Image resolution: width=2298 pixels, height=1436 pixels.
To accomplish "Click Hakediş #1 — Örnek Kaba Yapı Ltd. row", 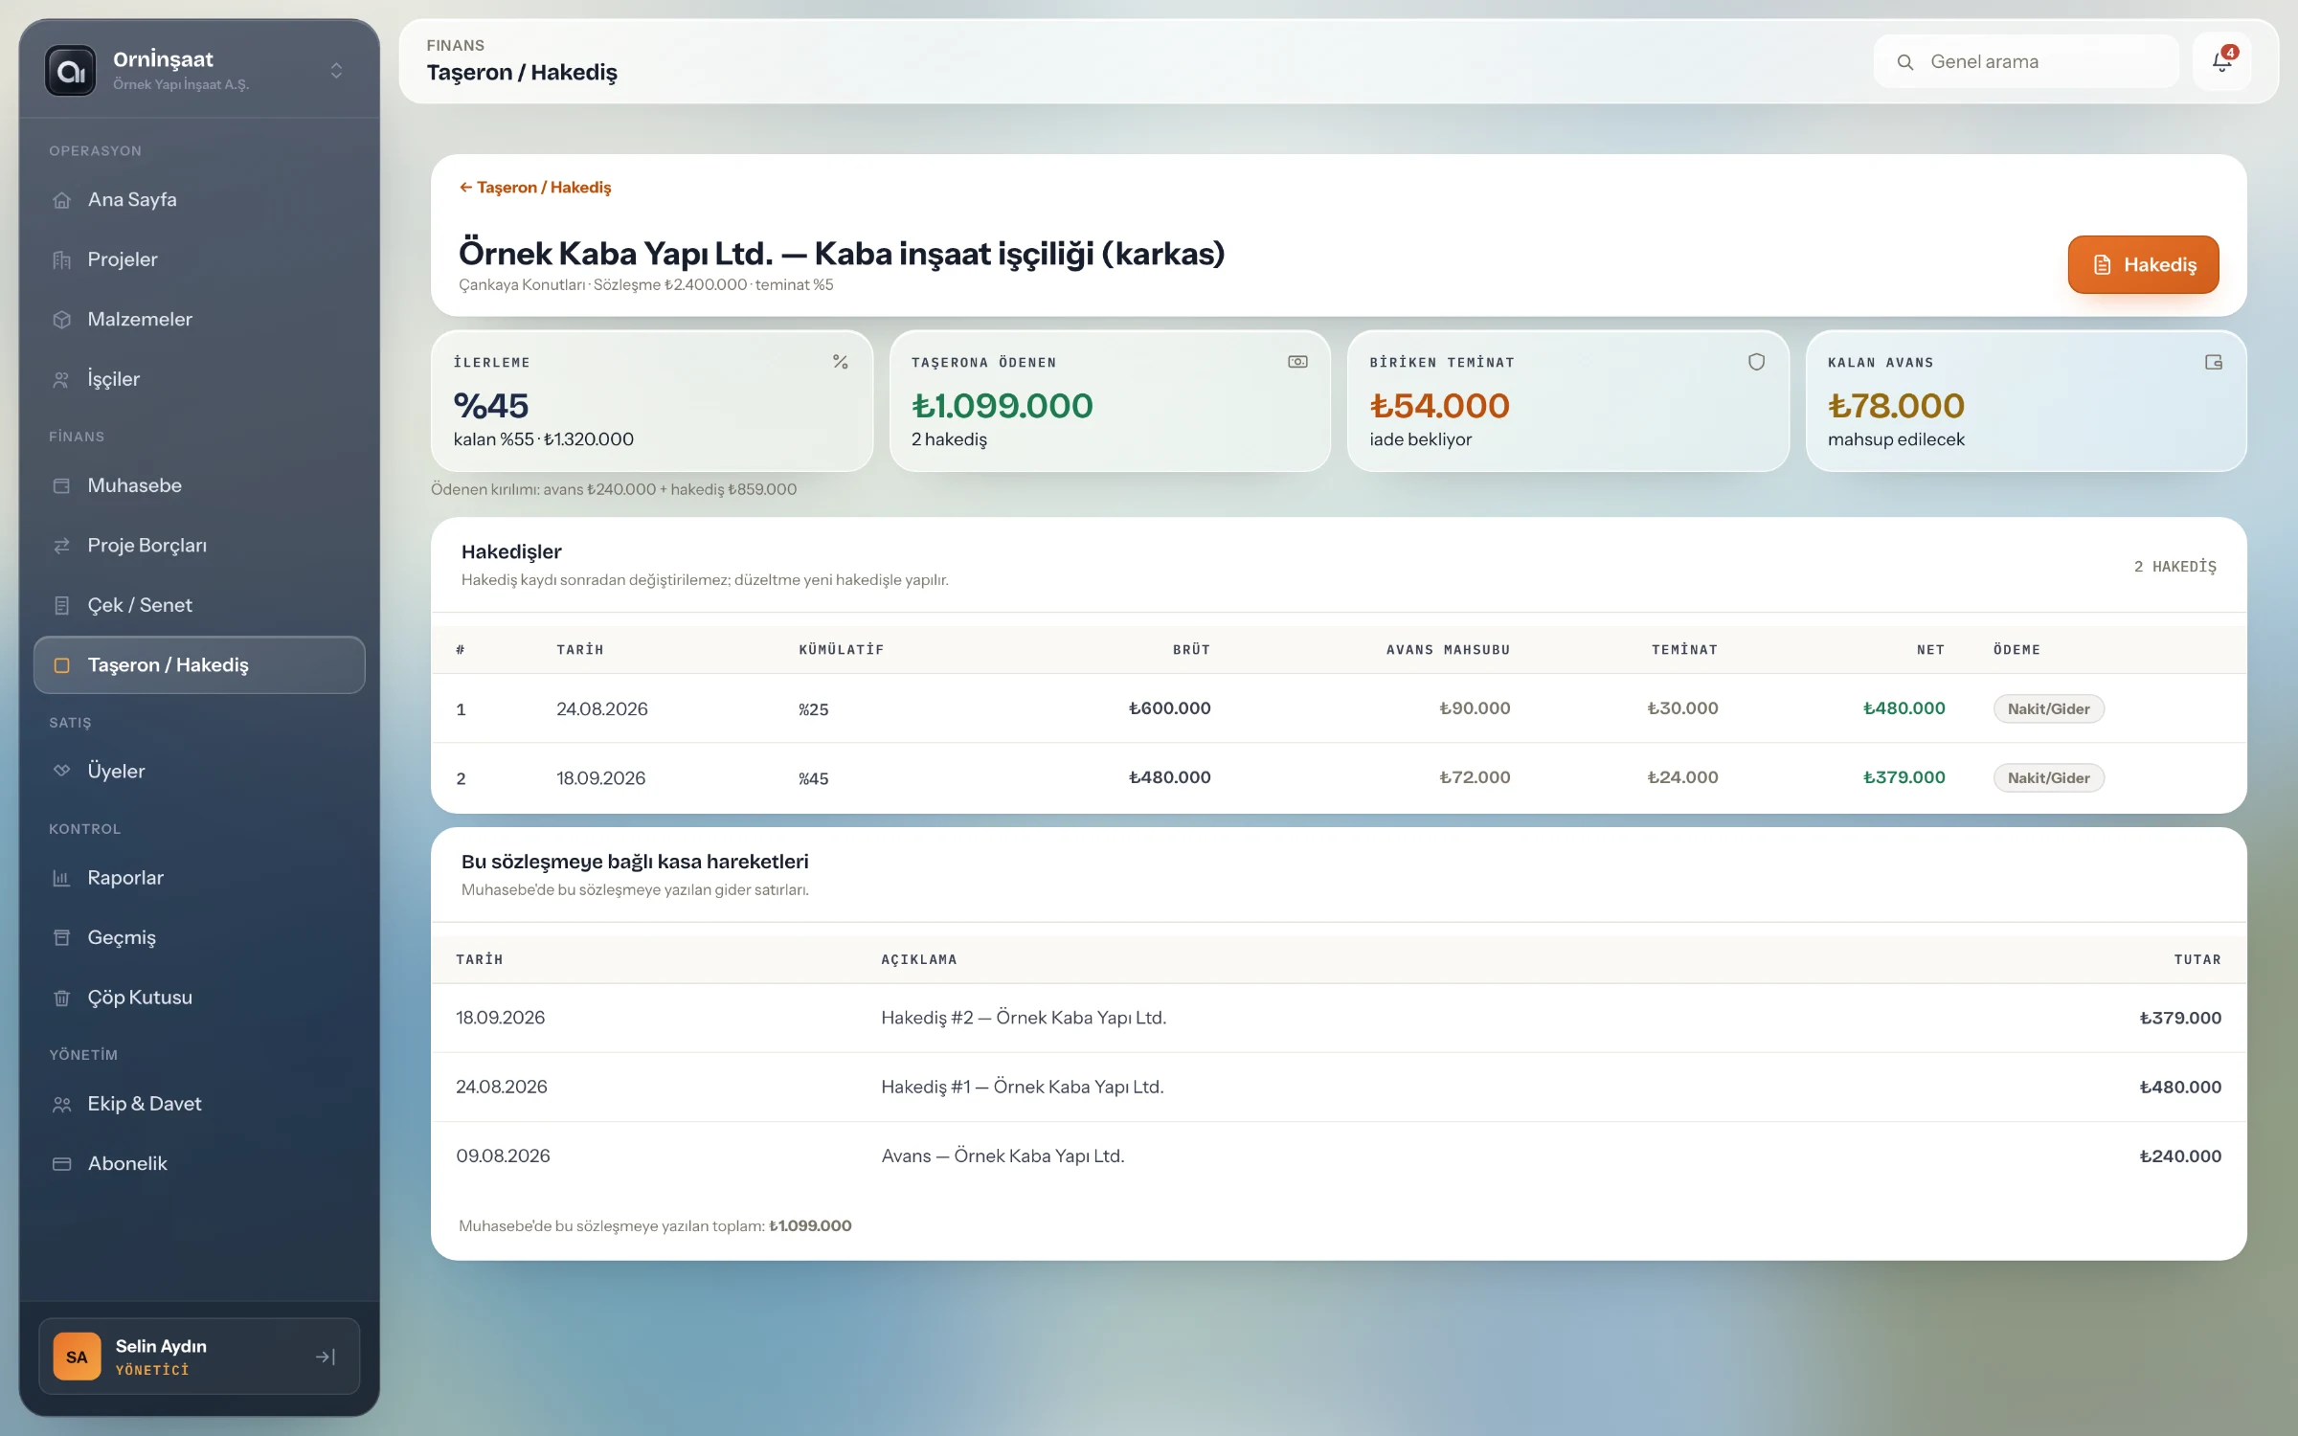I will tap(1339, 1087).
